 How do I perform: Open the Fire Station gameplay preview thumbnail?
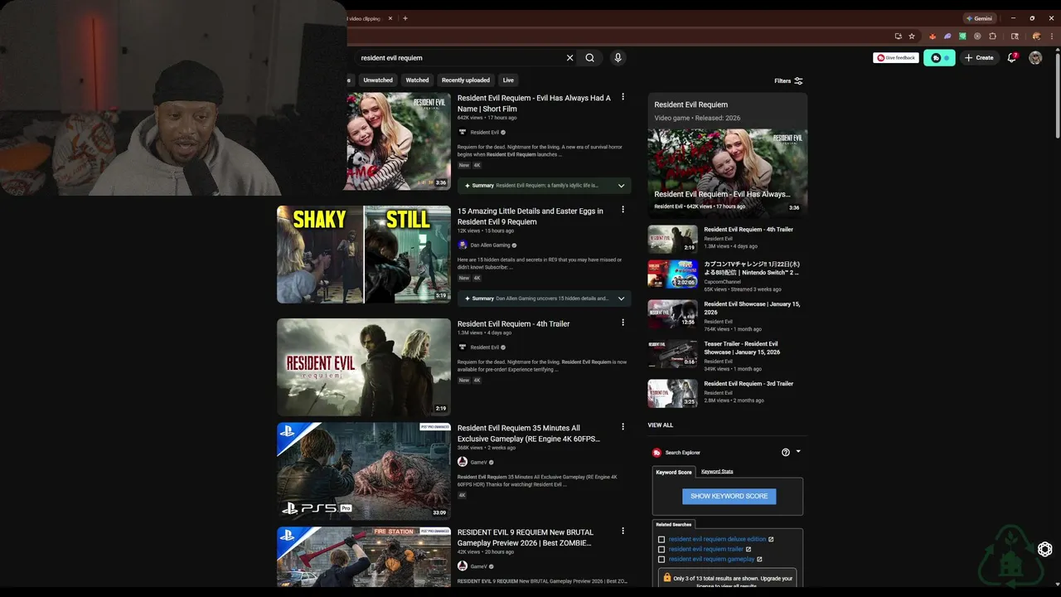[364, 557]
